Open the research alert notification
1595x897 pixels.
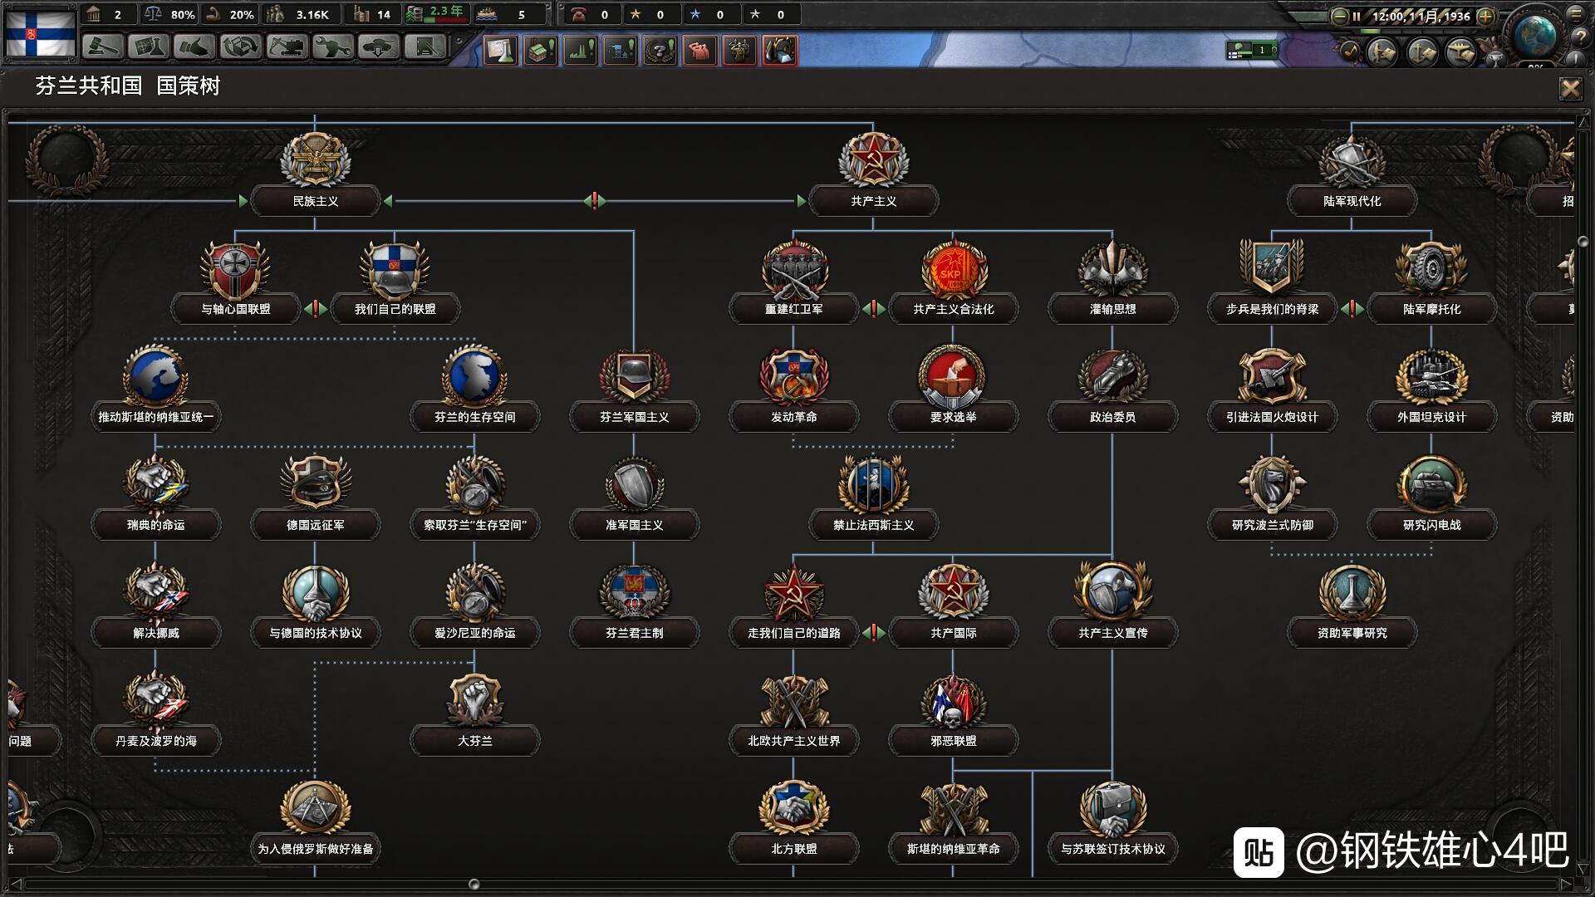tap(501, 51)
